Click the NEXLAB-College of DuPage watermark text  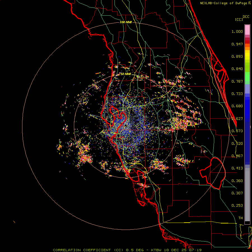pyautogui.click(x=225, y=3)
